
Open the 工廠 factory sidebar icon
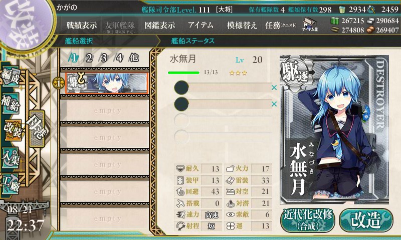[10, 183]
